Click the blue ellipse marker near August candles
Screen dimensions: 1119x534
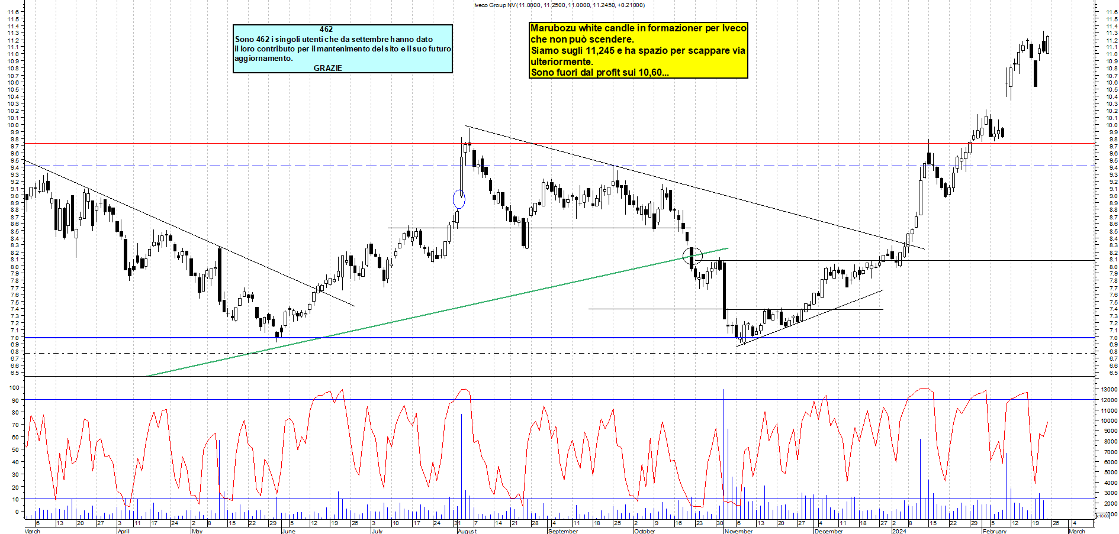click(459, 199)
